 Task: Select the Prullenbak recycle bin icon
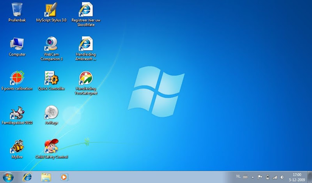[17, 9]
